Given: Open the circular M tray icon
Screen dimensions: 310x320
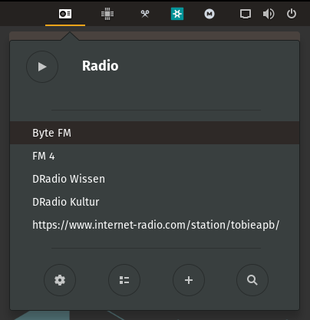Looking at the screenshot, I should 209,14.
